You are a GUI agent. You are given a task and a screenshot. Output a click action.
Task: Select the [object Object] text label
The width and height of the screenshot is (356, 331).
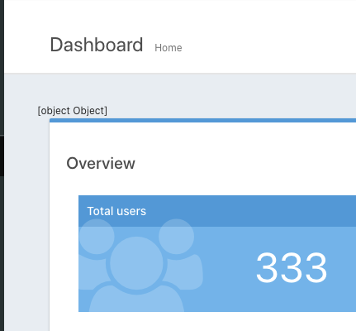tap(73, 111)
